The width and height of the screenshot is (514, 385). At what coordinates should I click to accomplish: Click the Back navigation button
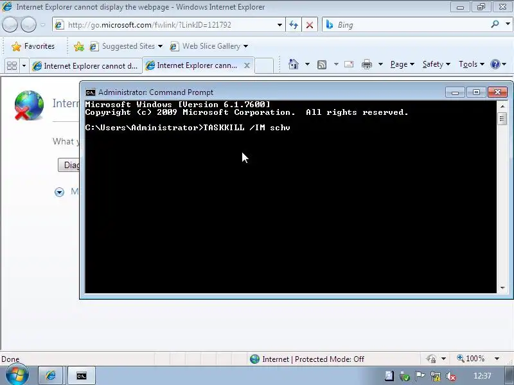click(x=10, y=24)
